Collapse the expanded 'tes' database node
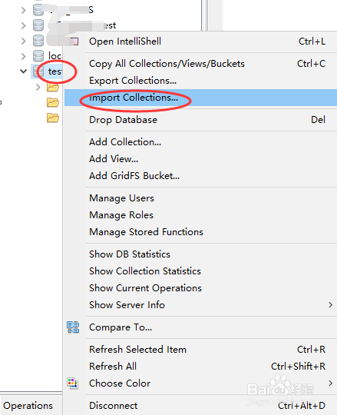This screenshot has width=337, height=415. click(x=24, y=71)
